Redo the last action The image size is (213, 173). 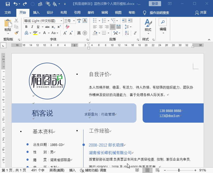click(25, 4)
